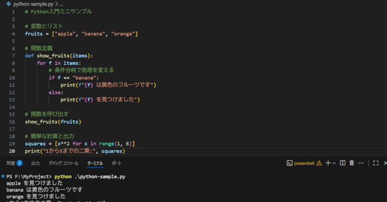Screen dimensions: 387x202
Task: Select the powershell terminal label
Action: pos(304,163)
